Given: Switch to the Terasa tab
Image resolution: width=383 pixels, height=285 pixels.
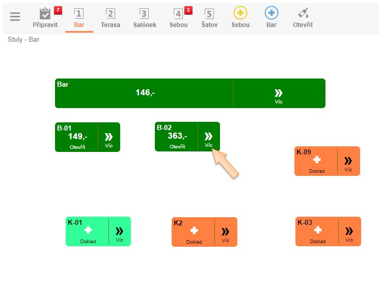Looking at the screenshot, I should [111, 17].
